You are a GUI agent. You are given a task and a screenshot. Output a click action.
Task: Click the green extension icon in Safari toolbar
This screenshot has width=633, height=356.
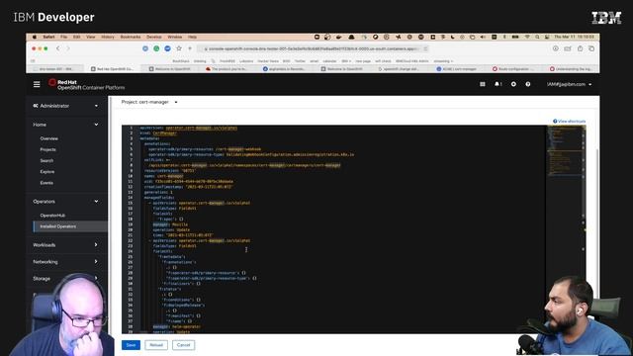coord(156,48)
